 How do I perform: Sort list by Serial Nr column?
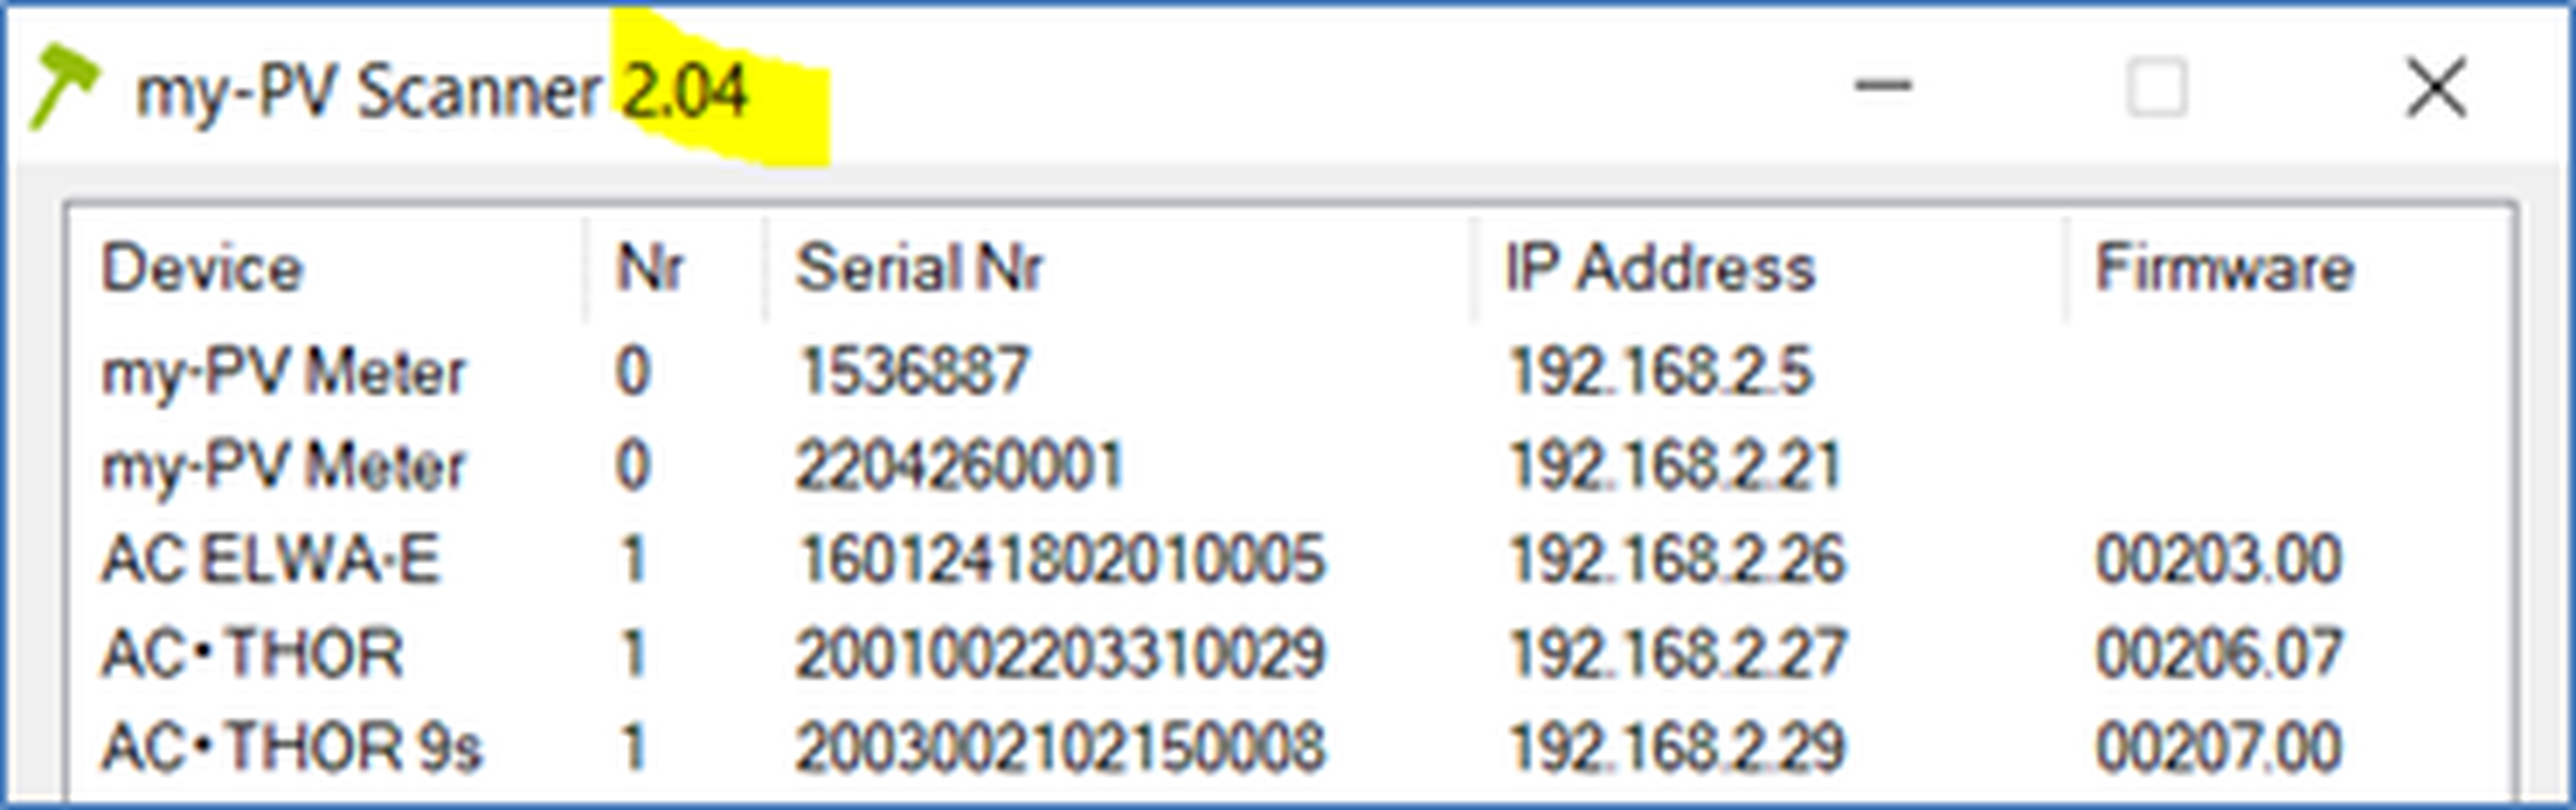918,269
